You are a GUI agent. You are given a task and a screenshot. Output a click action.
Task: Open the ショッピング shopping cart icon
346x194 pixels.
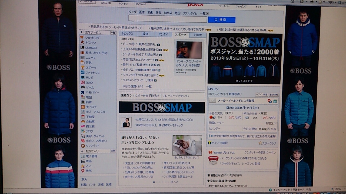click(82, 38)
